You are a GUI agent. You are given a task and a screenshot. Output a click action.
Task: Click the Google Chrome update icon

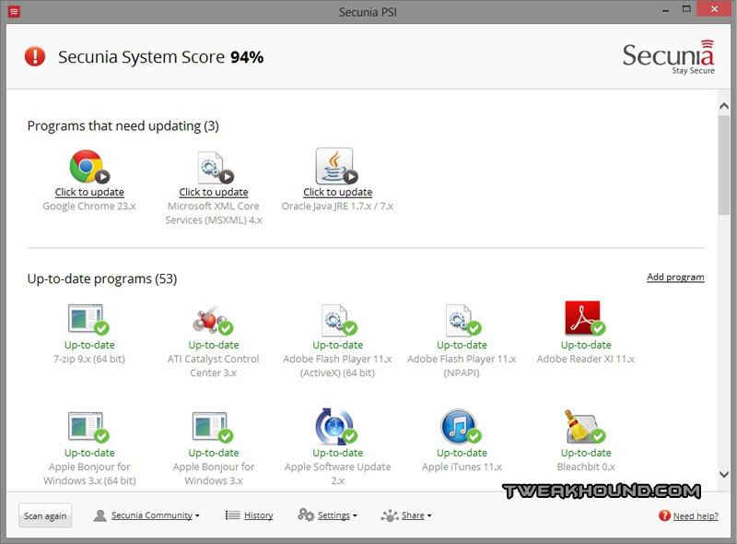(x=88, y=166)
